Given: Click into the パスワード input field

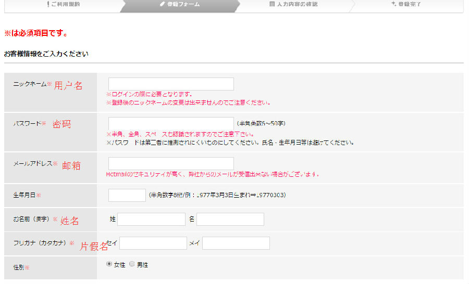Looking at the screenshot, I should tap(171, 123).
